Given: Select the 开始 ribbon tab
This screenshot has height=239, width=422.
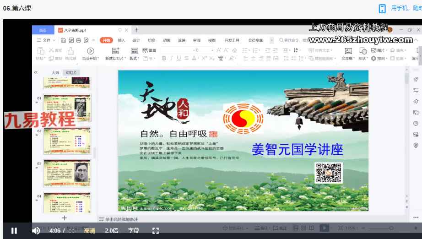Looking at the screenshot, I should coord(106,40).
